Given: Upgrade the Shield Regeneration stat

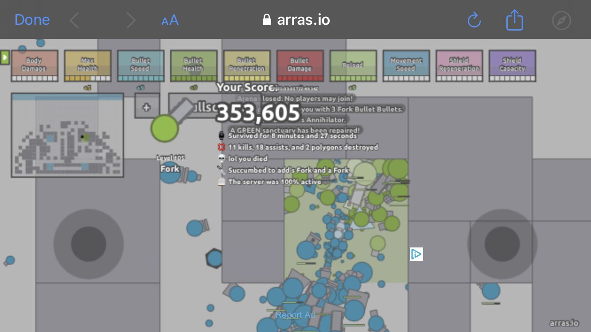Looking at the screenshot, I should coord(459,66).
